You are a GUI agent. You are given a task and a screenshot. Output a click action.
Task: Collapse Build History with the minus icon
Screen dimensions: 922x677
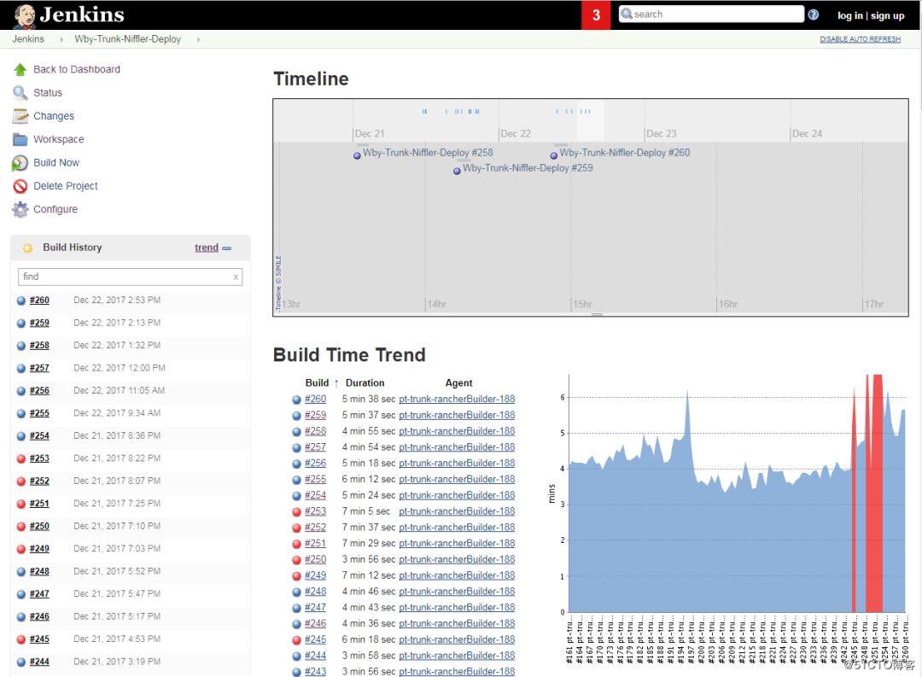coord(227,248)
